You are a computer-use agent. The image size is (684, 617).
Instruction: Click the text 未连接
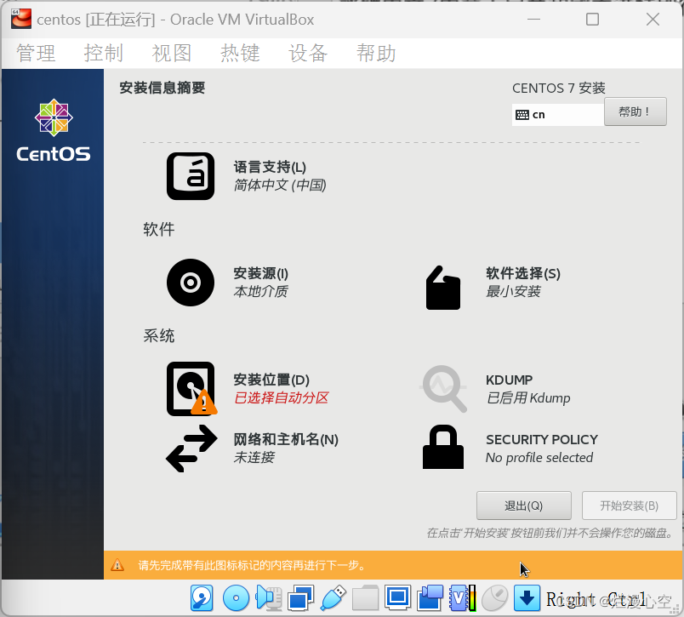254,457
